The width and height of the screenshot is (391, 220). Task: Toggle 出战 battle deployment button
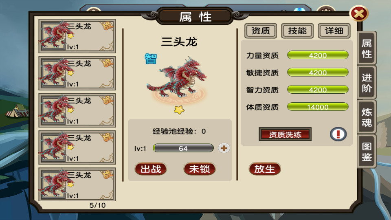pos(151,169)
